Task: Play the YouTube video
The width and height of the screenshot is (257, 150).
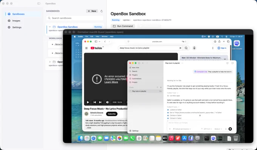Action: (88, 102)
